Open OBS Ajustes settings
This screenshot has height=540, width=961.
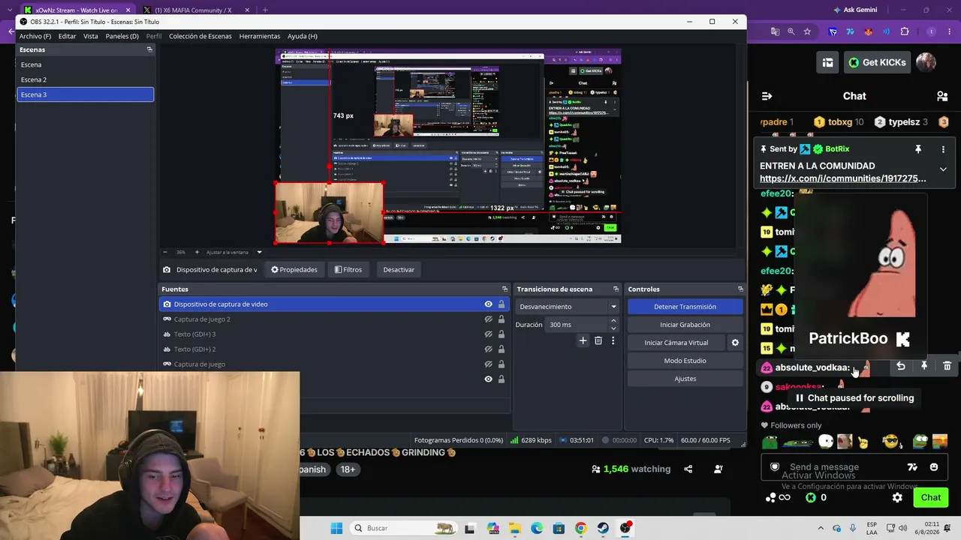pyautogui.click(x=685, y=379)
